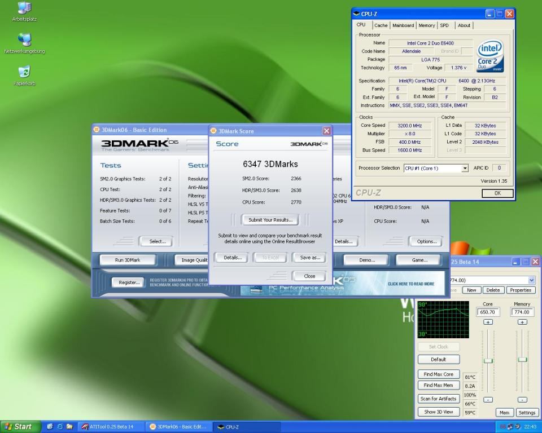Click the red temperature tray icon

tap(502, 427)
